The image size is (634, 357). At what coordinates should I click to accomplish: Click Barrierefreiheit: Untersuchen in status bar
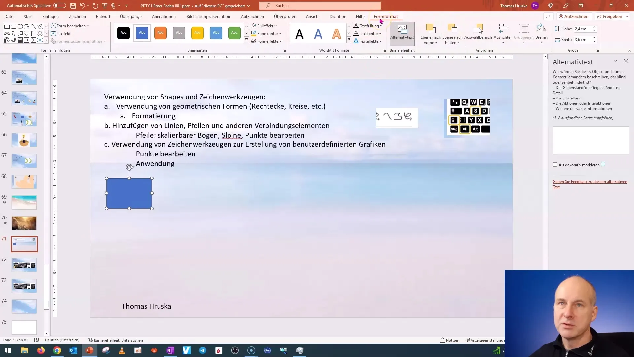116,340
